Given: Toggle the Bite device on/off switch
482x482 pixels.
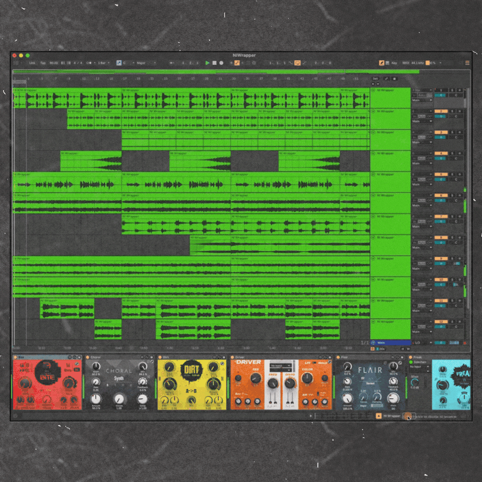Looking at the screenshot, I should click(15, 357).
